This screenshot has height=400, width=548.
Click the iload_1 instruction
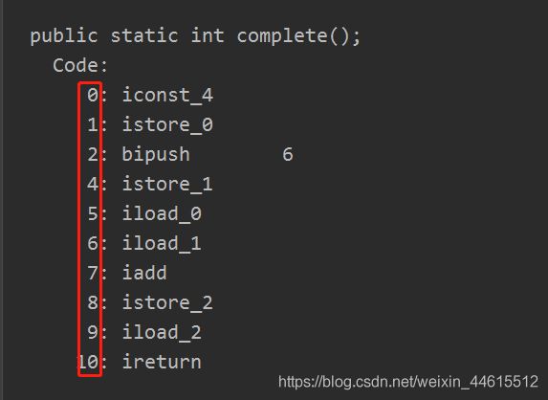tap(162, 243)
